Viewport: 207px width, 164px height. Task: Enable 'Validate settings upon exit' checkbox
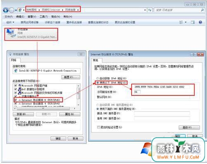pyautogui.click(x=99, y=127)
